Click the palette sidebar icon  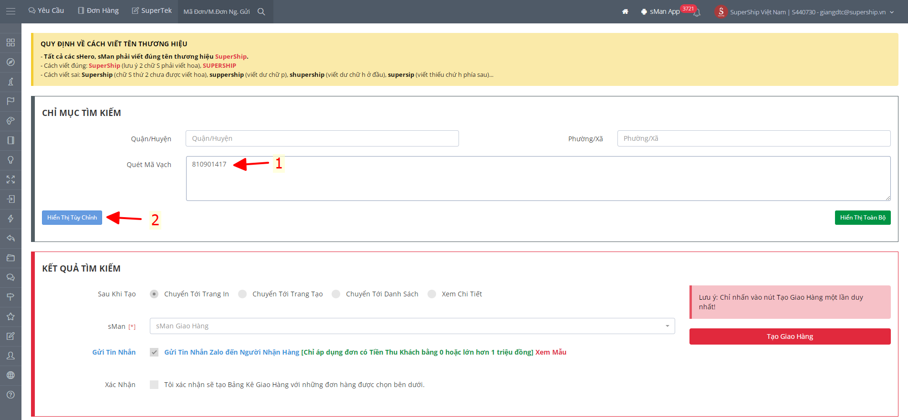(x=10, y=121)
